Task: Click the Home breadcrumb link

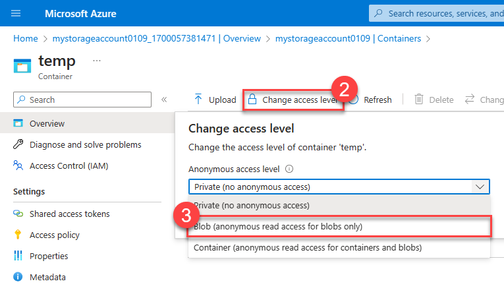Action: 26,38
